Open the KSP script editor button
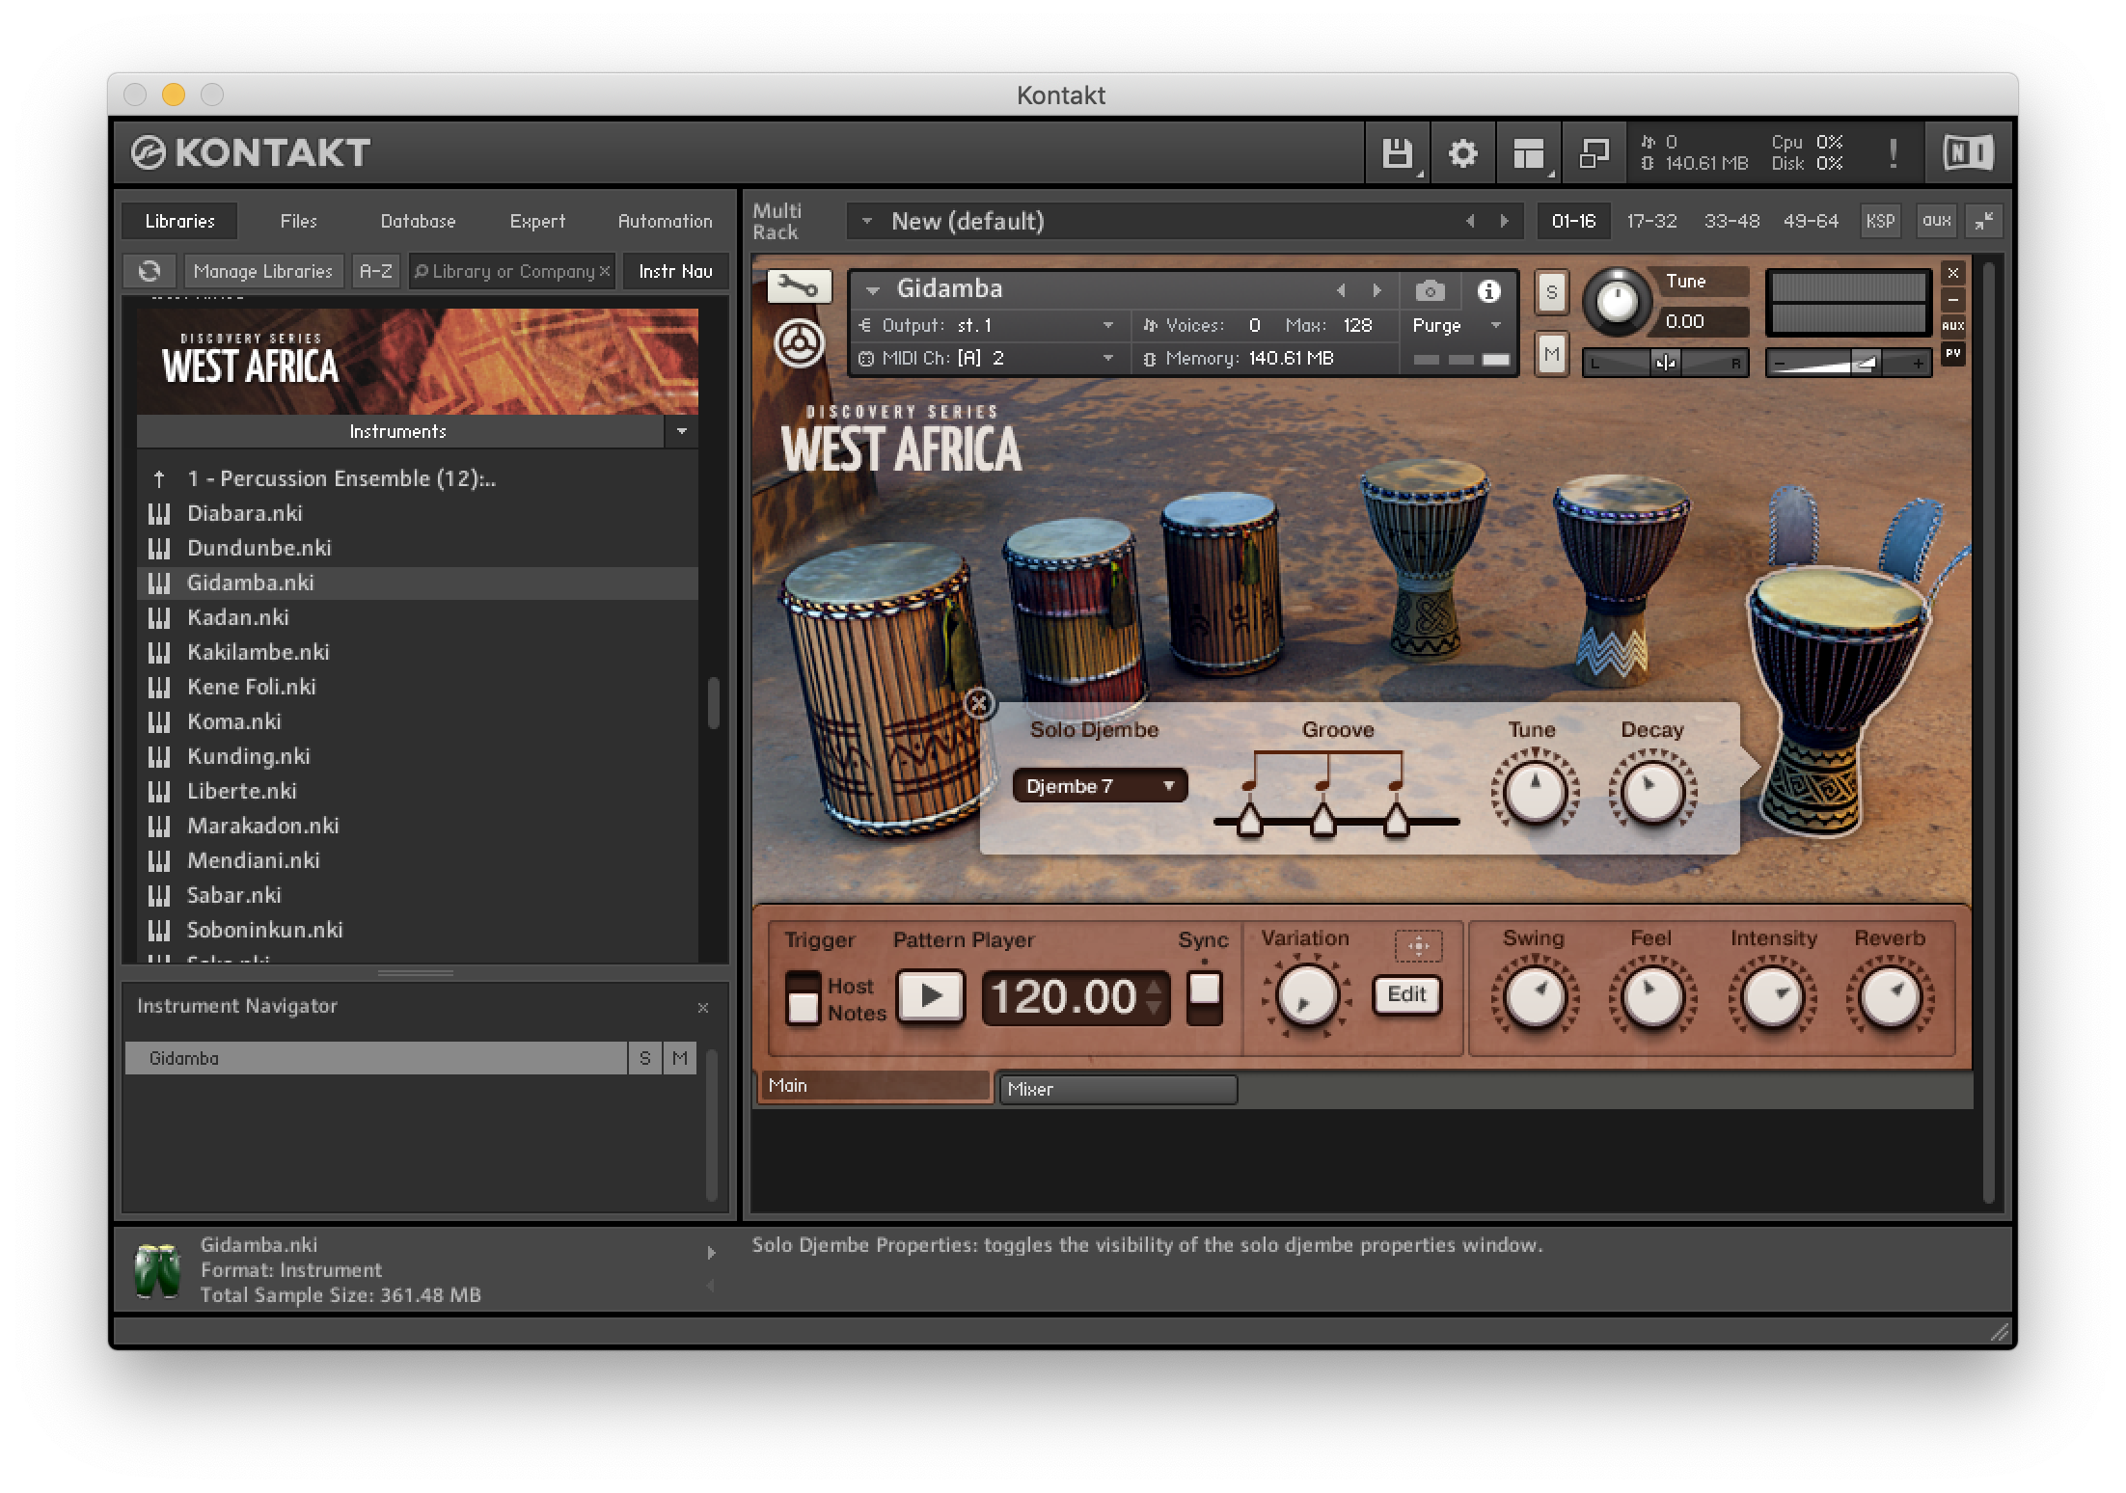 point(1879,221)
